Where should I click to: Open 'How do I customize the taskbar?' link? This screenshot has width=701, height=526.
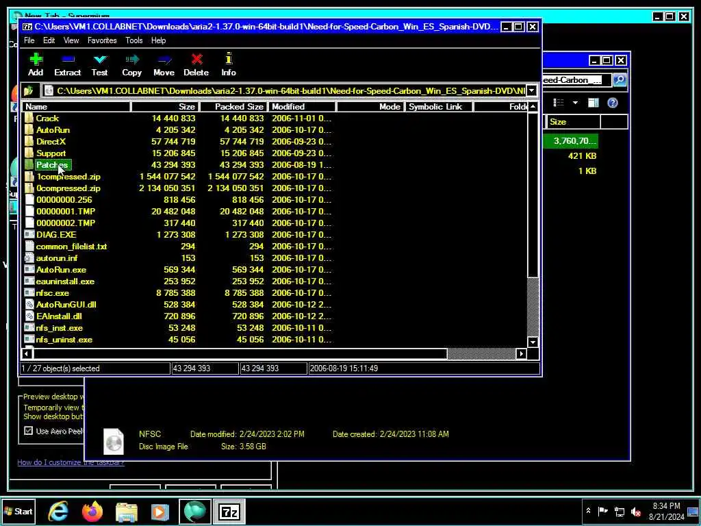point(71,462)
